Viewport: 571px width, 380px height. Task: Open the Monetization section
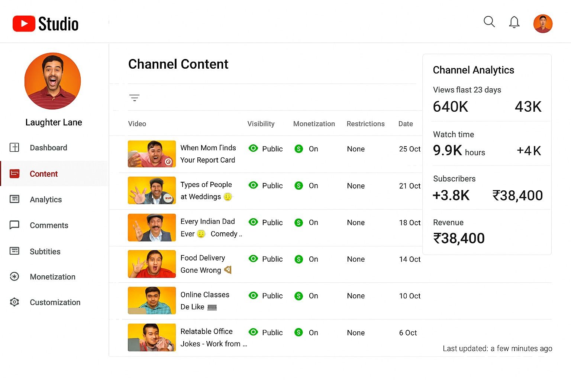coord(52,276)
